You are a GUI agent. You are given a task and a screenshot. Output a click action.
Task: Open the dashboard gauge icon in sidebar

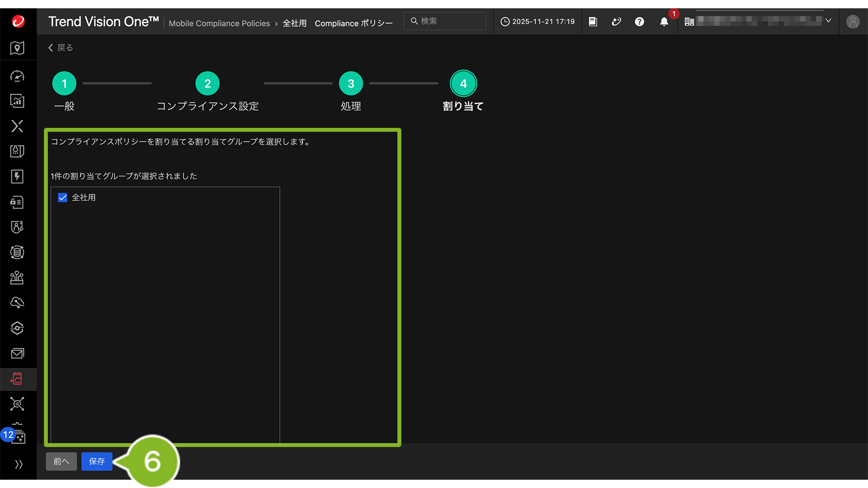point(18,76)
